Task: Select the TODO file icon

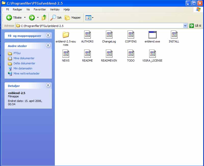Action: 131,54
